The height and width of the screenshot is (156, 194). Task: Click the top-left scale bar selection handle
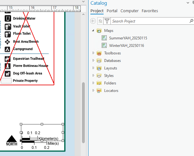point(21,124)
